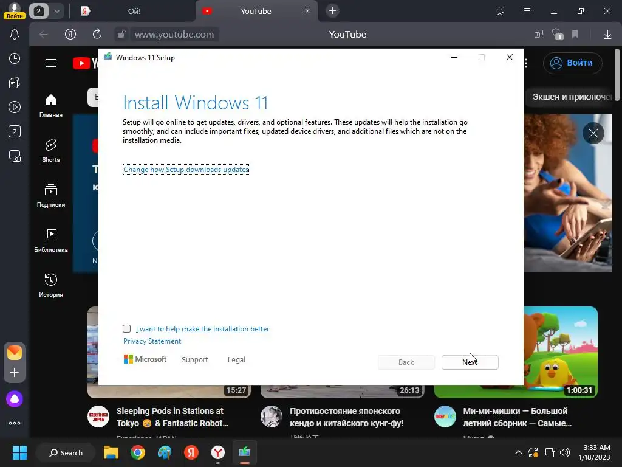
Task: Click the Legal link in Setup
Action: [x=236, y=360]
